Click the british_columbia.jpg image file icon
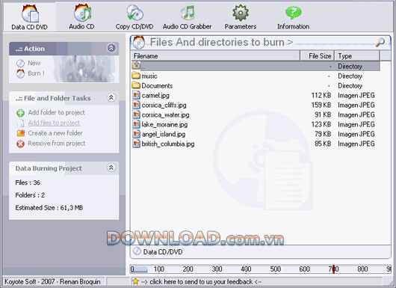 (136, 144)
